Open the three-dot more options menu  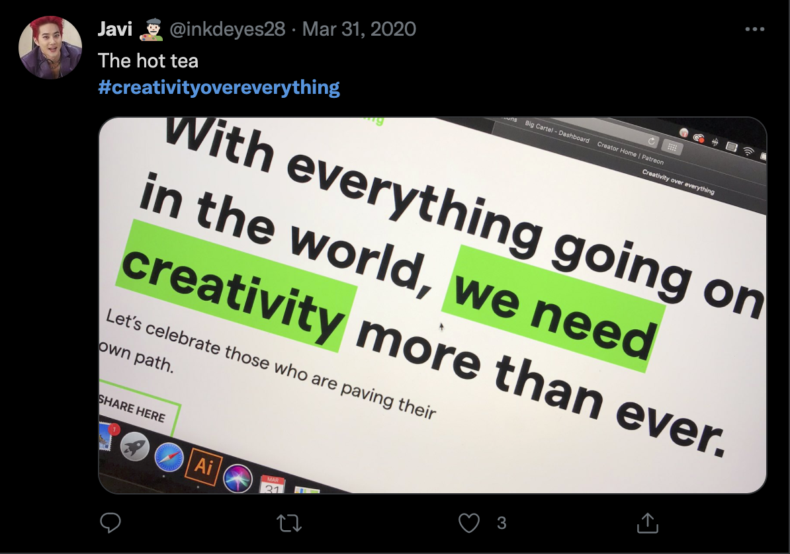[755, 29]
